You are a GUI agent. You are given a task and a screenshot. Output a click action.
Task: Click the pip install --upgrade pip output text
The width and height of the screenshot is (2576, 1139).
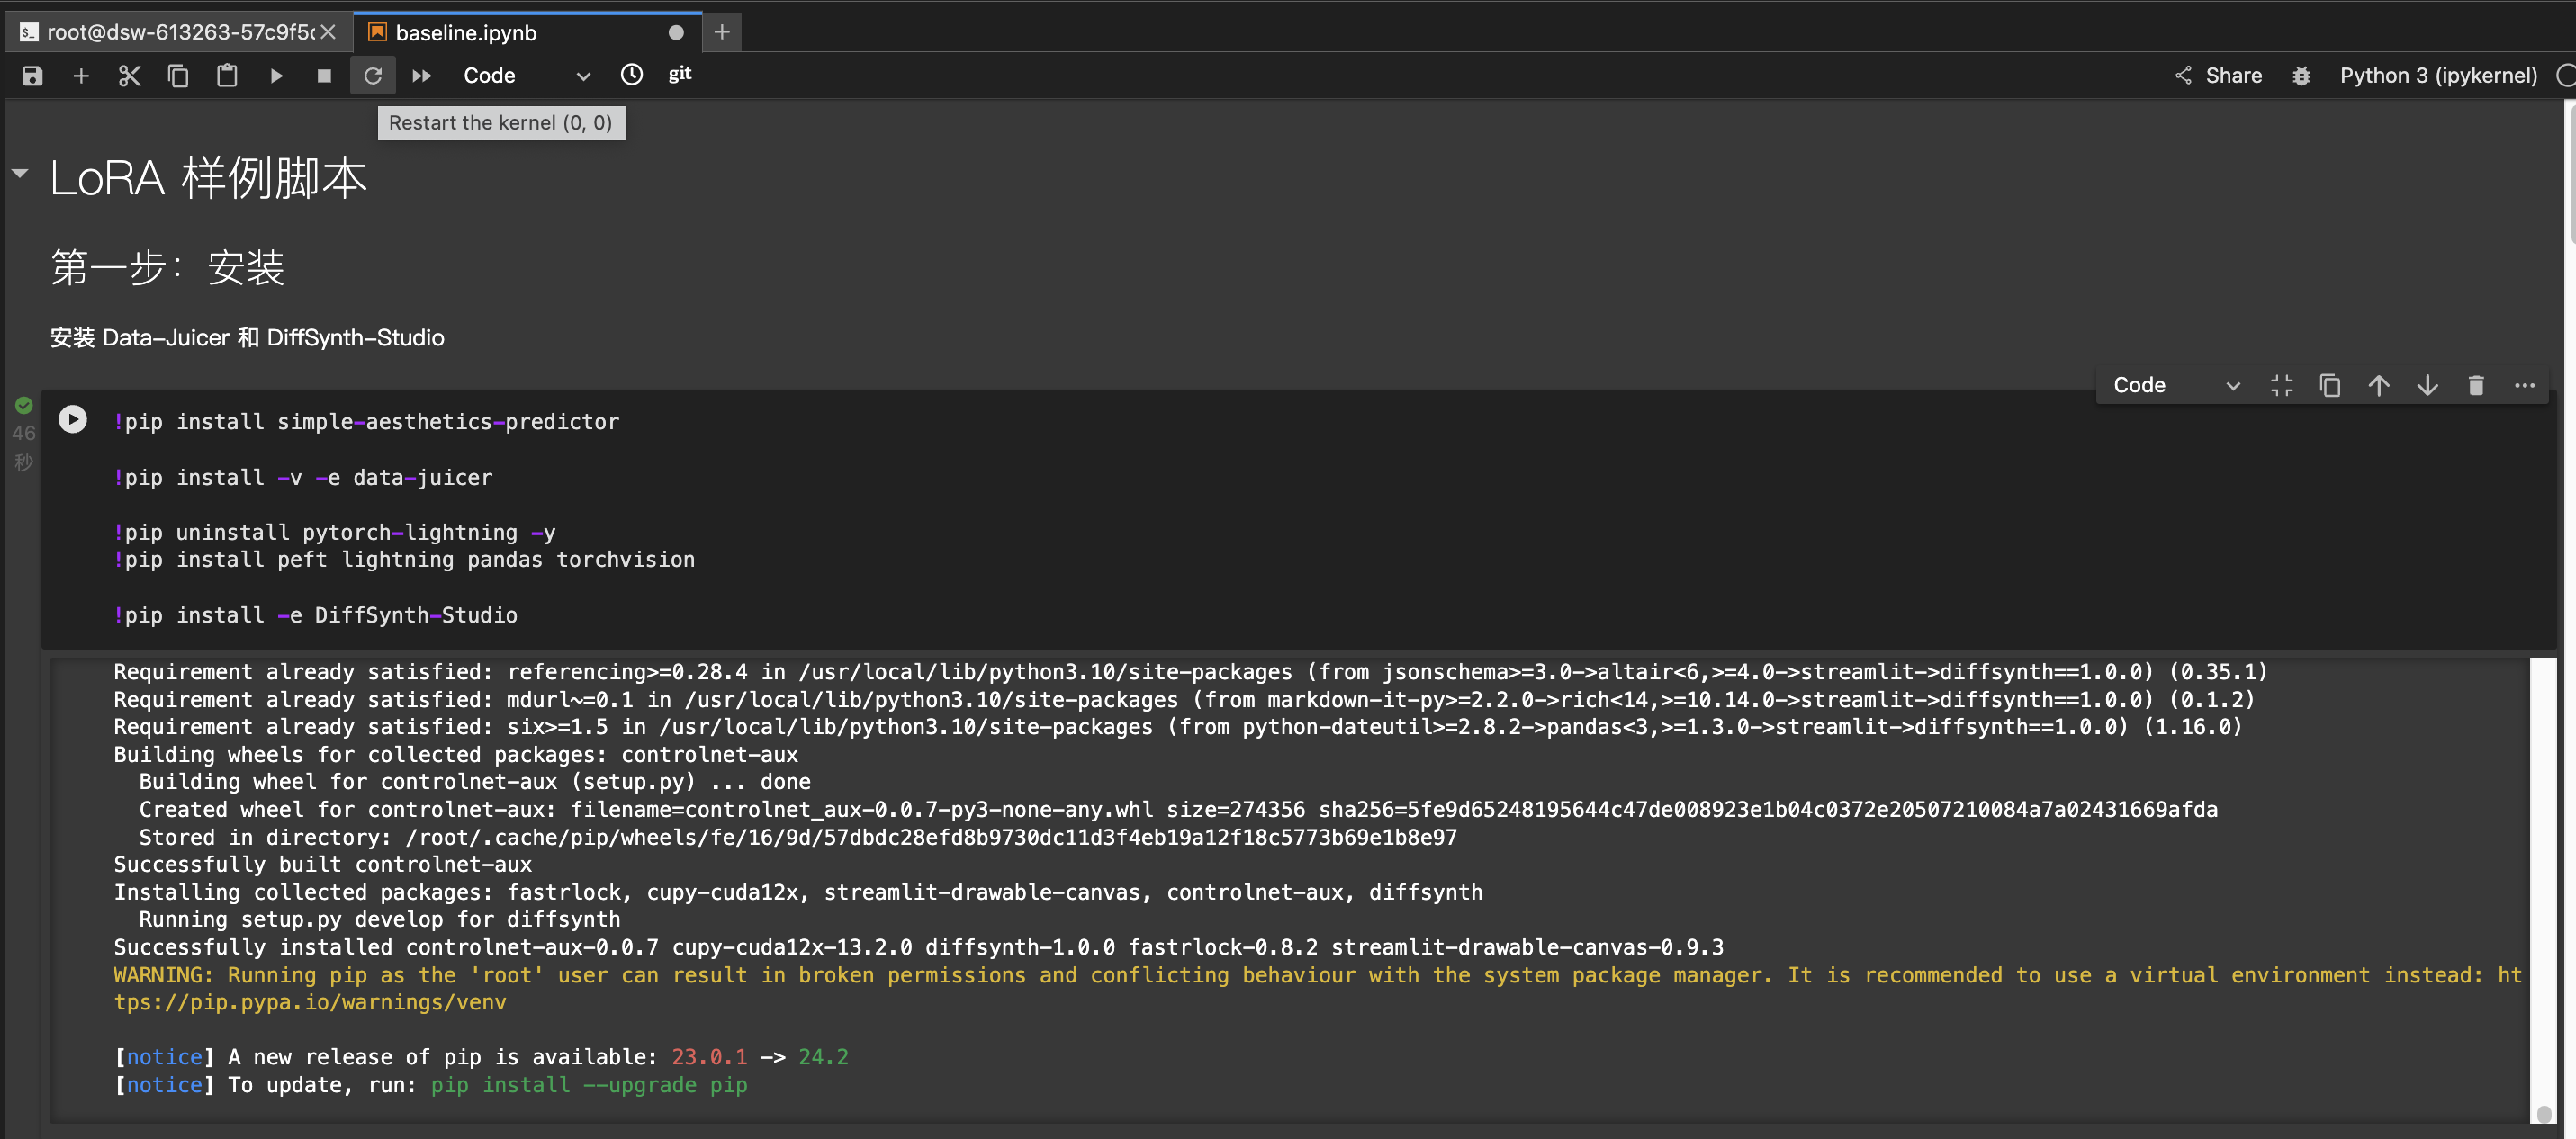point(589,1085)
